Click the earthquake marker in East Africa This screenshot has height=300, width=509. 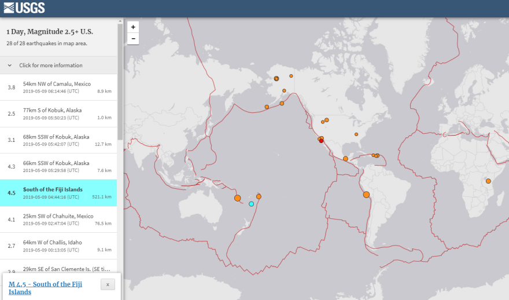488,181
